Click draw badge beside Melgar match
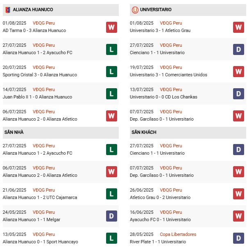The height and width of the screenshot is (247, 247). (111, 215)
